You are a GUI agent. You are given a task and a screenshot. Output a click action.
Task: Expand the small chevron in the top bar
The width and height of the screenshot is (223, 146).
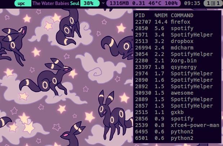[103, 3]
